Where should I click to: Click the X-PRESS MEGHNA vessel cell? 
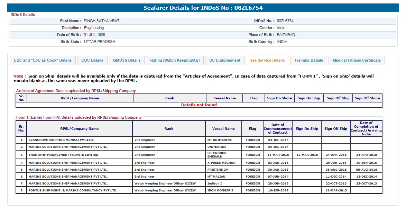point(221,163)
